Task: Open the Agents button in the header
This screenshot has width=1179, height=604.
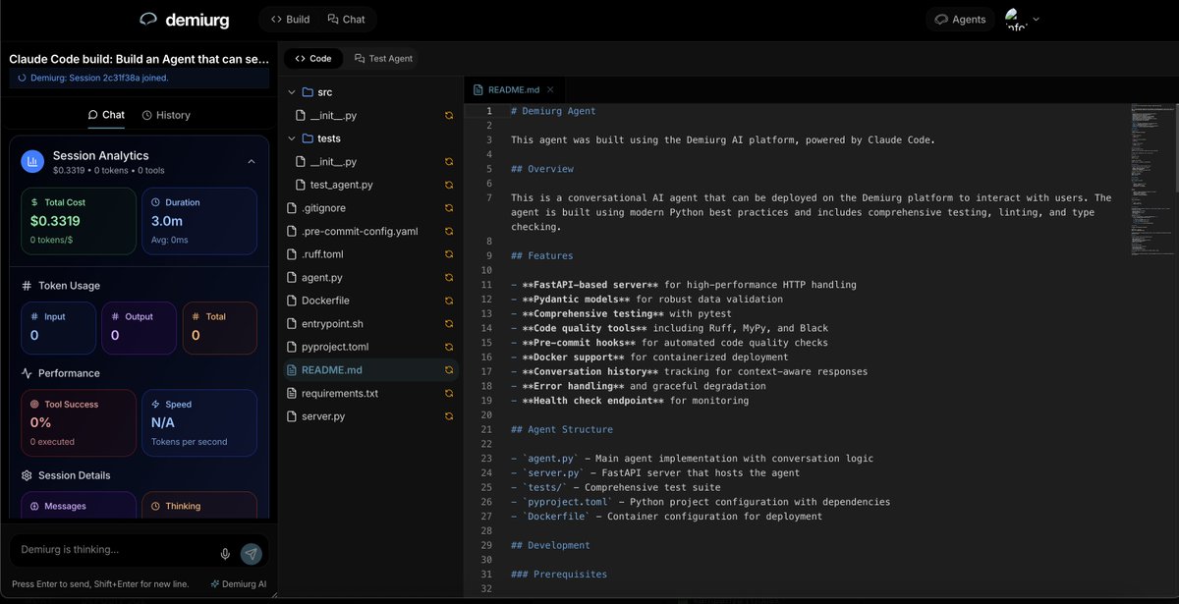Action: [960, 19]
